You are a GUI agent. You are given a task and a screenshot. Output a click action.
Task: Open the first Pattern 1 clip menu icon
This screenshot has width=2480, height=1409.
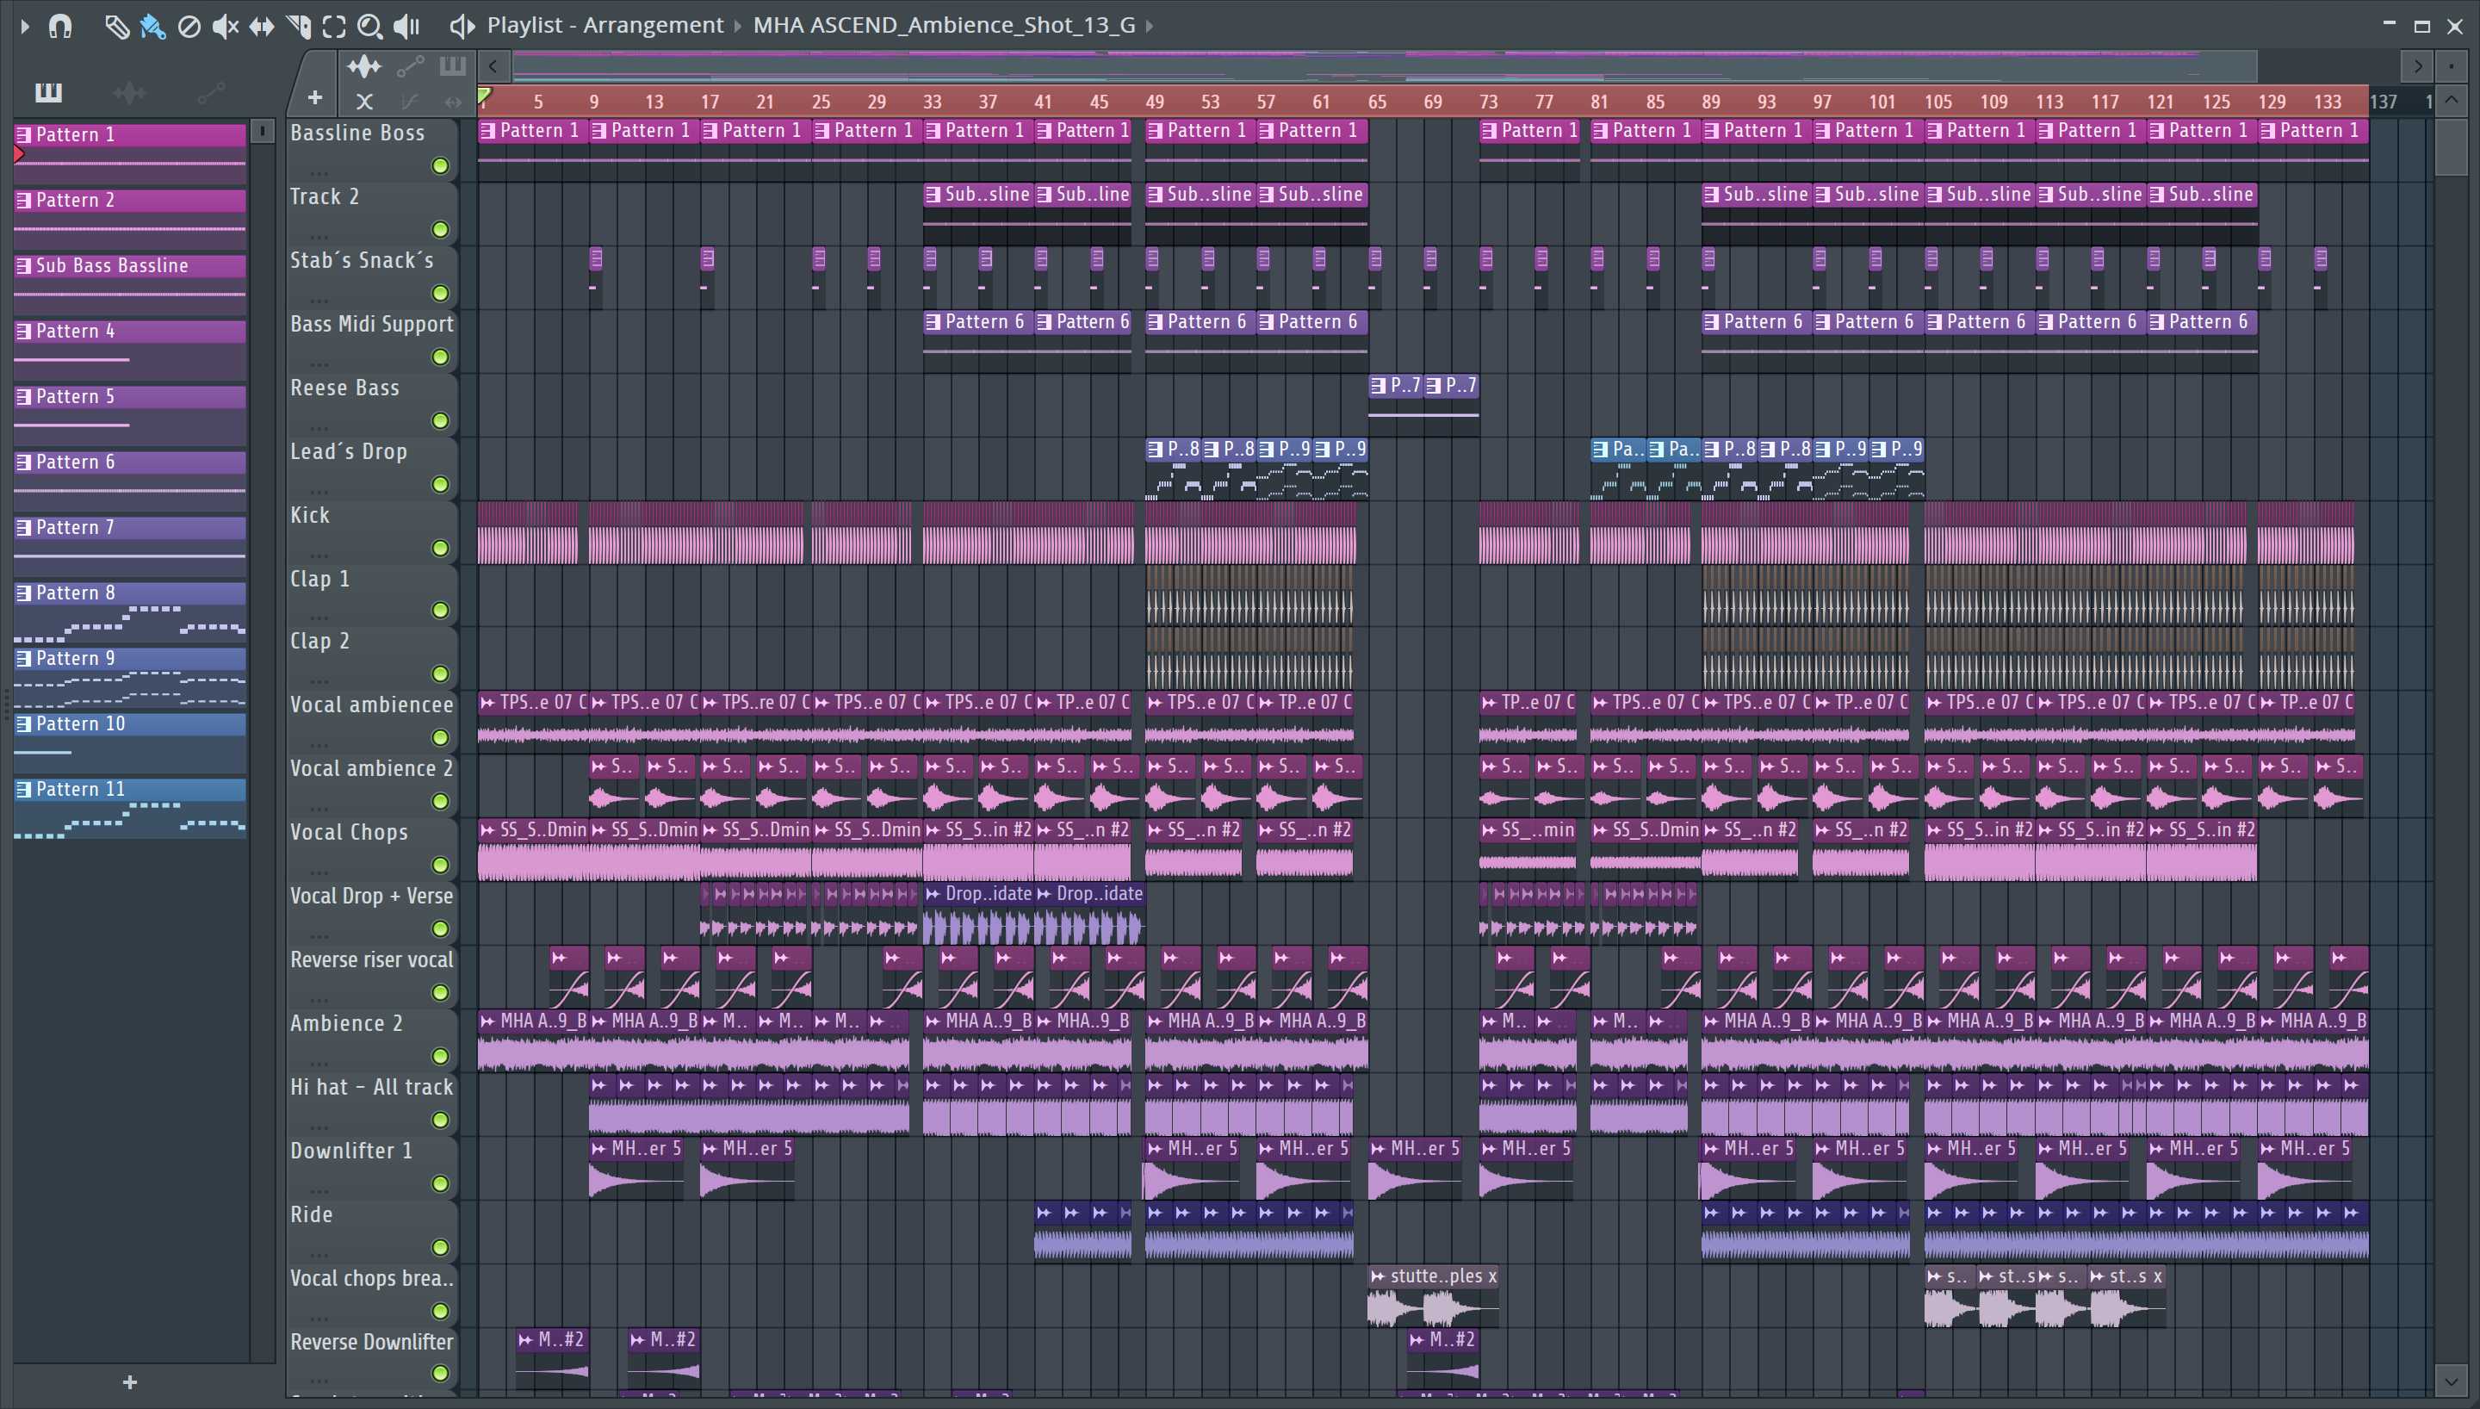[488, 131]
